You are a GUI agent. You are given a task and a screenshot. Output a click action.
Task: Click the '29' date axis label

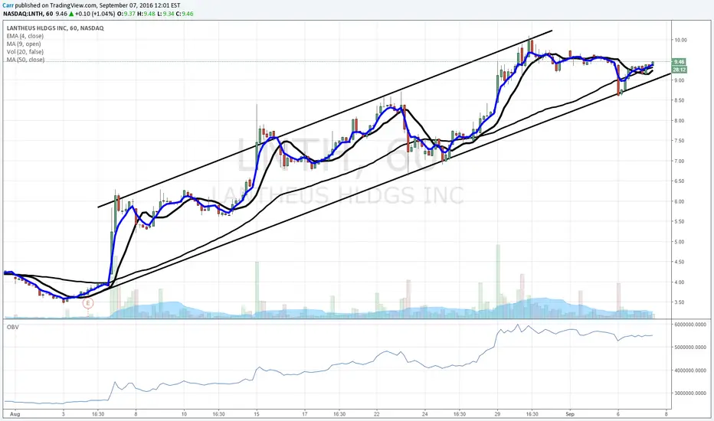click(497, 414)
